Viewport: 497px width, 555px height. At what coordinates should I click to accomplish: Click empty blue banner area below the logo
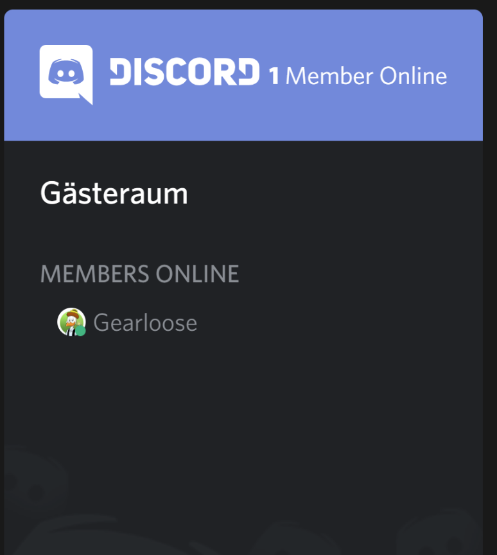point(243,122)
